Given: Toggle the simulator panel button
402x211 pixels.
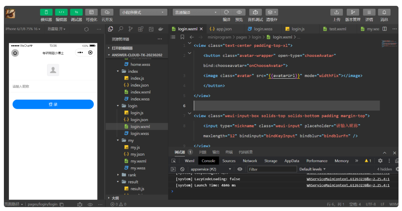Looking at the screenshot, I should 46,12.
